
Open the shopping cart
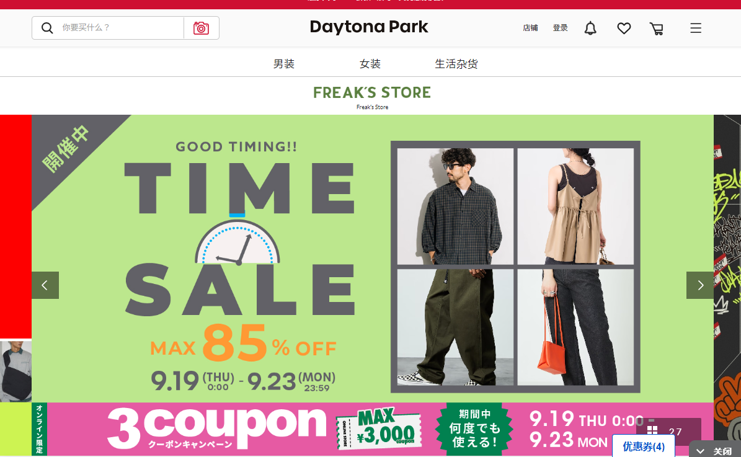(657, 29)
